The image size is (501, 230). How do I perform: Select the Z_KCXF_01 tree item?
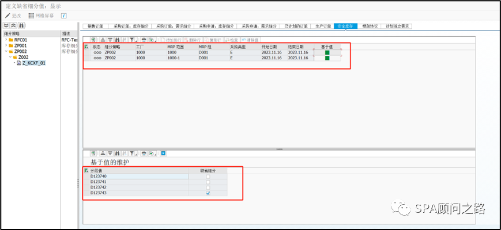pyautogui.click(x=33, y=63)
